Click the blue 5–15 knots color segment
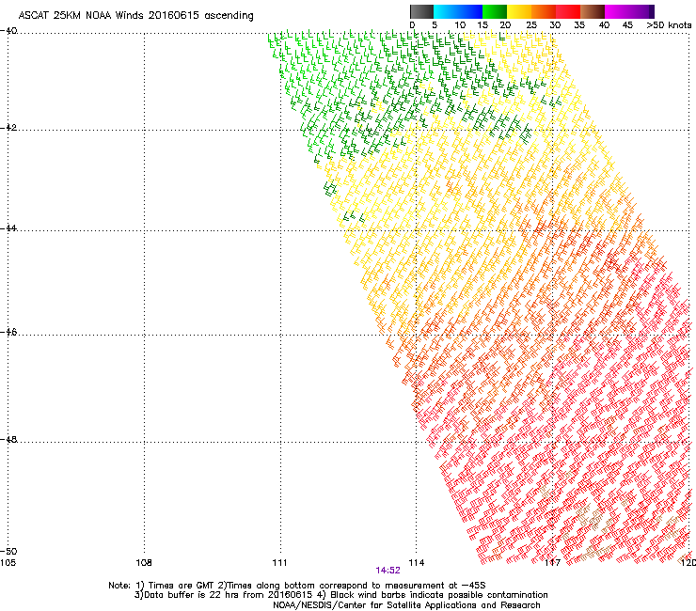This screenshot has width=696, height=611. pos(458,11)
